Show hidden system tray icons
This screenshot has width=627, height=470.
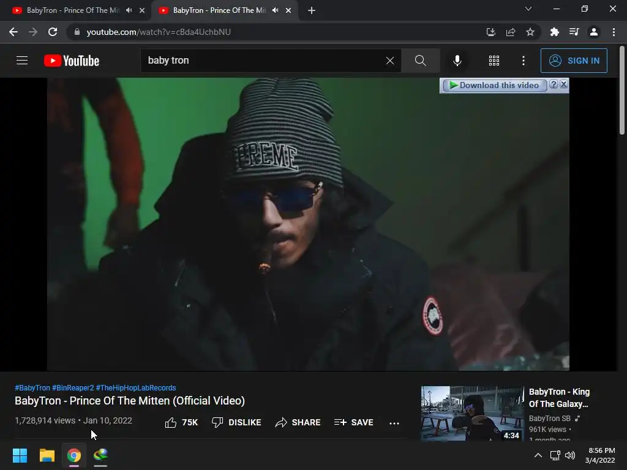tap(538, 455)
